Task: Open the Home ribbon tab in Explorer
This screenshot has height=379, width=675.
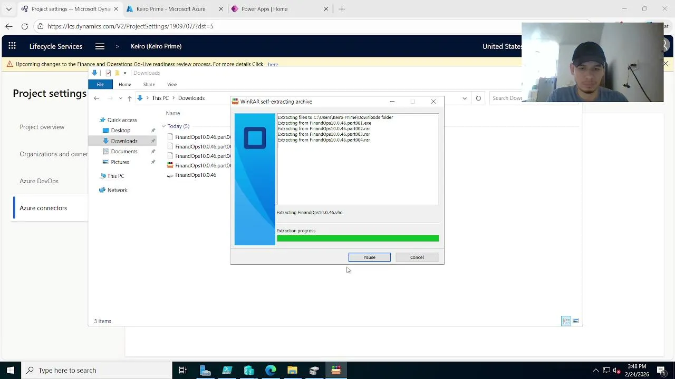Action: pyautogui.click(x=125, y=84)
